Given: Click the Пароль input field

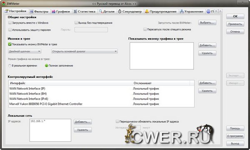Looking at the screenshot, I should 91,30.
